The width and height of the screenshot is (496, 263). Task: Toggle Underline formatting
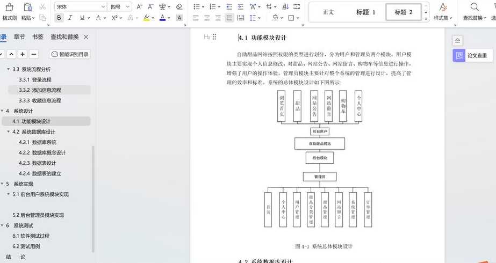82,18
